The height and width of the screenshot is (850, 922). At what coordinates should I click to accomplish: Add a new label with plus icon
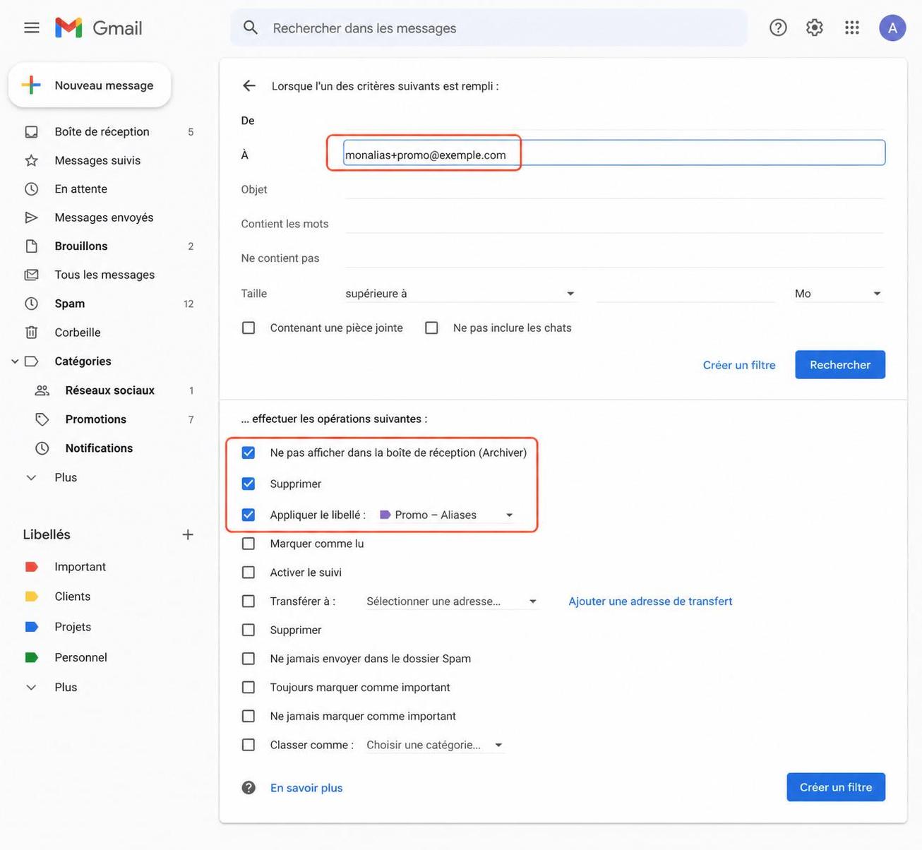pos(188,534)
